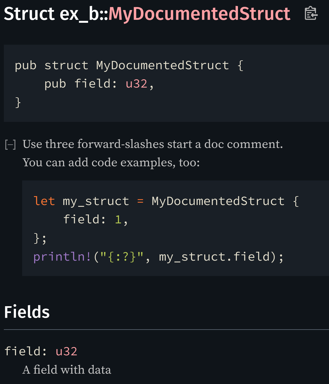This screenshot has height=384, width=329.
Task: Click the copy item path clipboard icon
Action: click(311, 13)
